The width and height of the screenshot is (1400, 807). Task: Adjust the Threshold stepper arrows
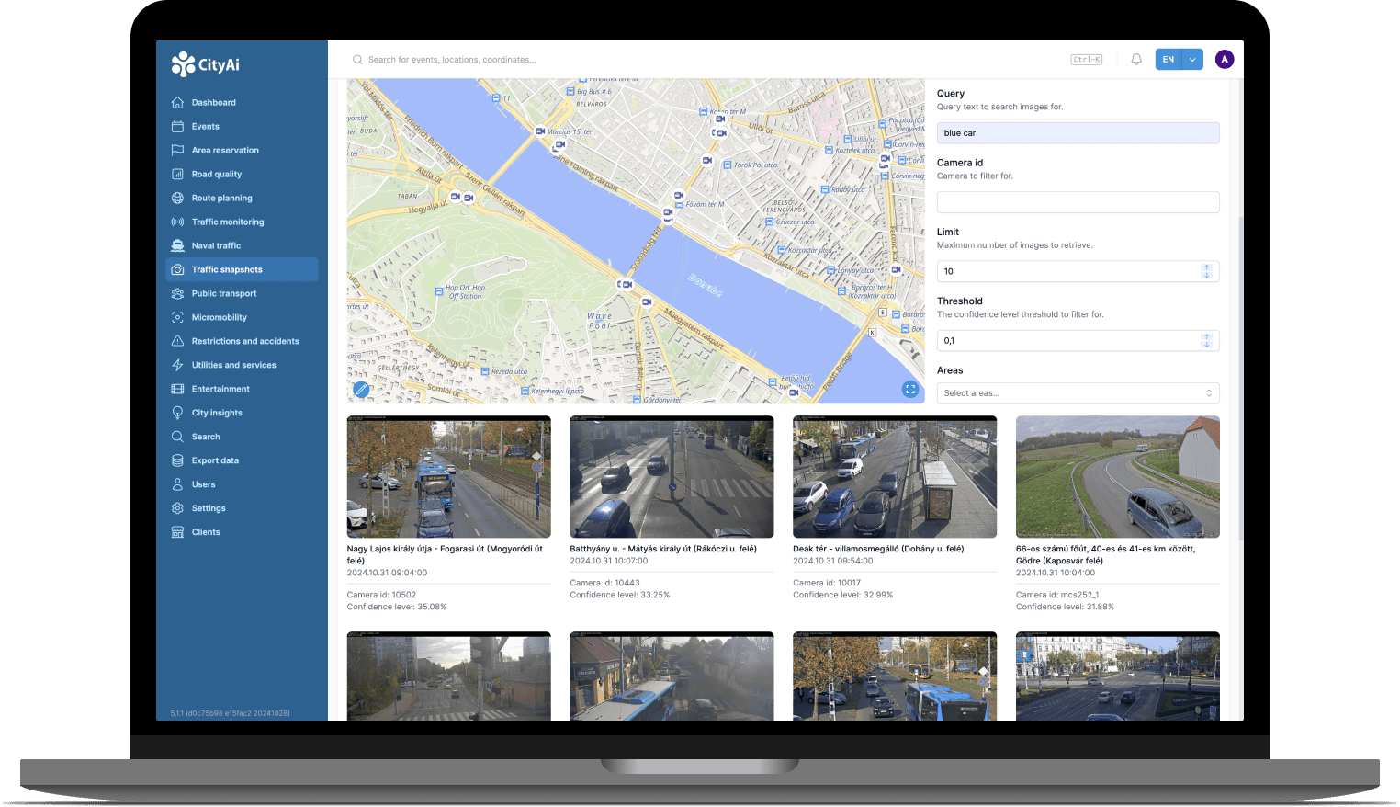(x=1207, y=341)
